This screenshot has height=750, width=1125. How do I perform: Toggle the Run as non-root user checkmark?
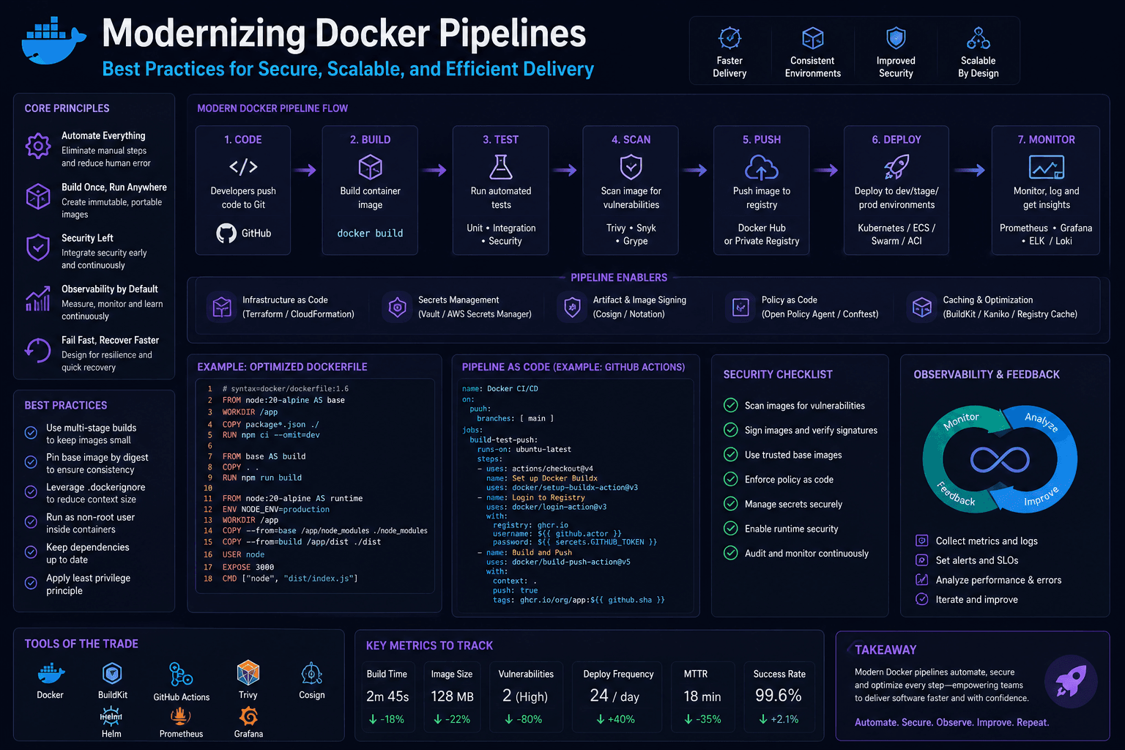click(31, 521)
